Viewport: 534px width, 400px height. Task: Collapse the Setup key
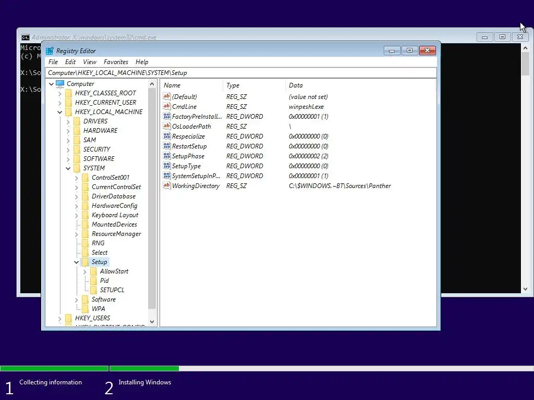76,262
